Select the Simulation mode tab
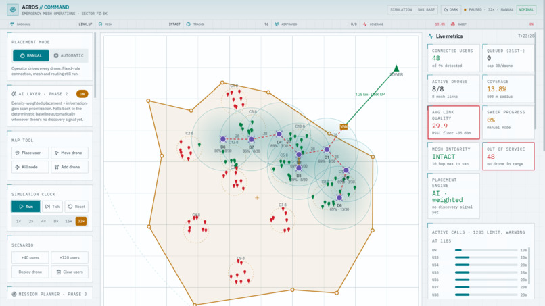Viewport: 545px width, 306px height. (401, 9)
